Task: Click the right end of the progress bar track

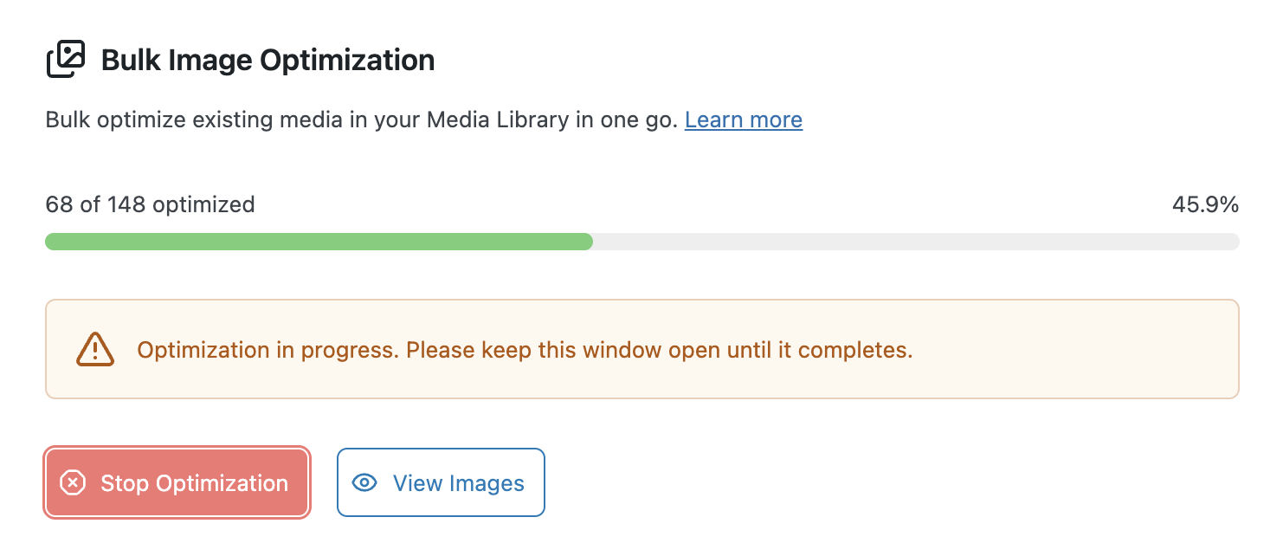Action: 1231,242
